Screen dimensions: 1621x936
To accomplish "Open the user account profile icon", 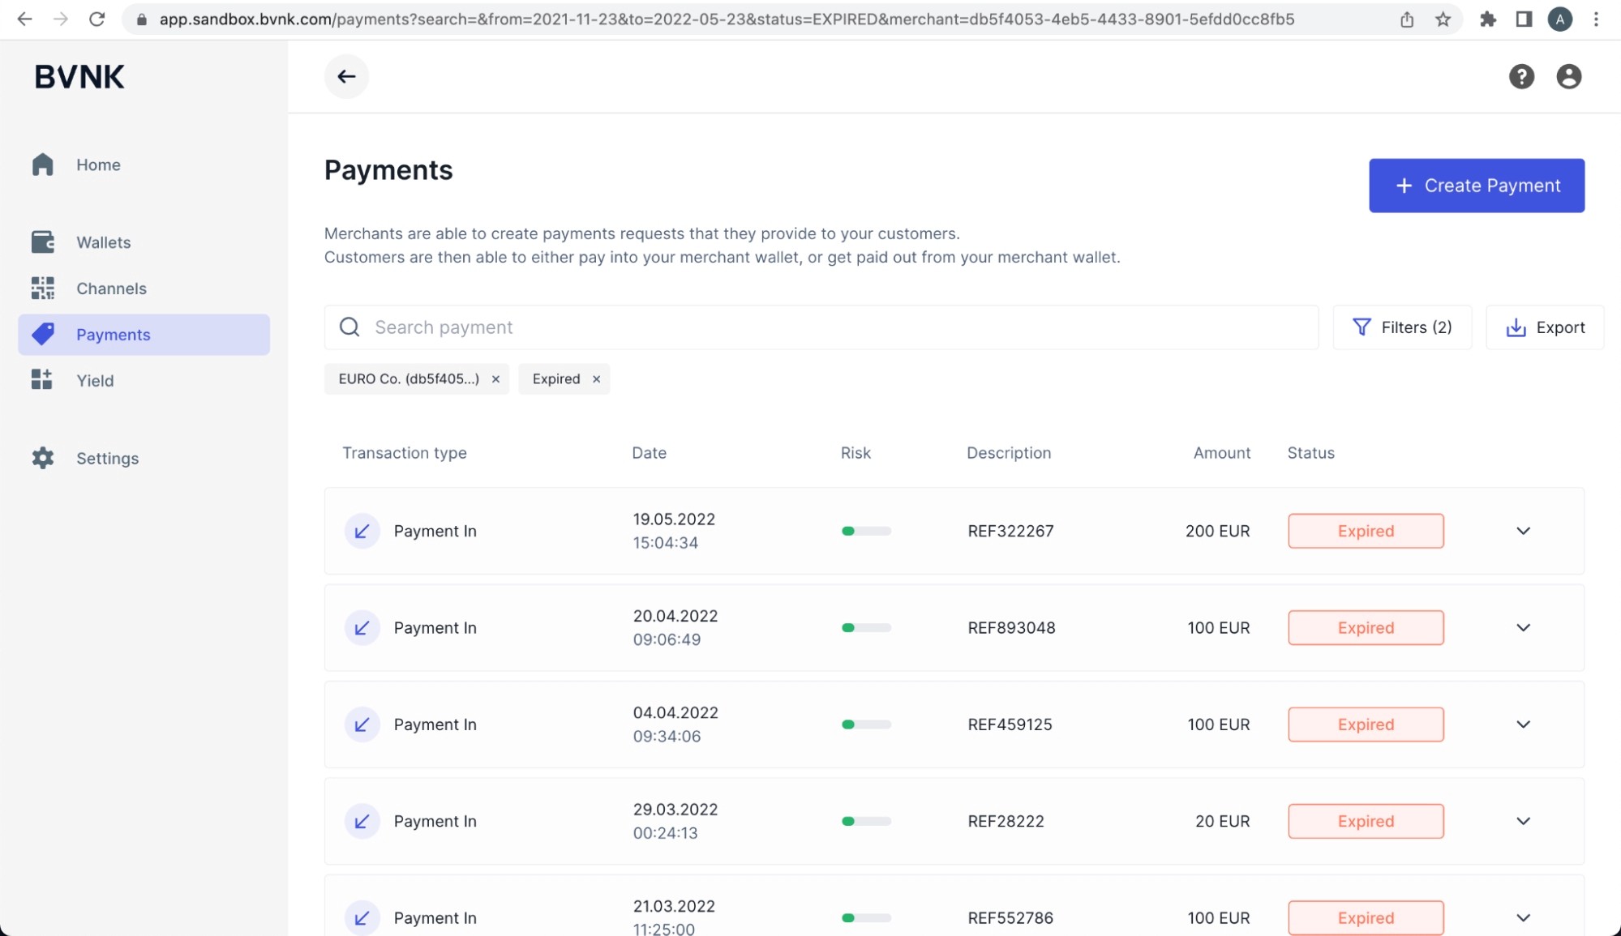I will [x=1568, y=76].
